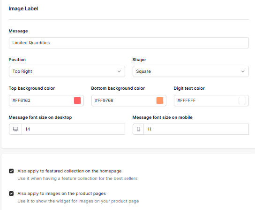Screen dimensions: 255x210
Task: Click the Image Label section heading
Action: coord(23,8)
